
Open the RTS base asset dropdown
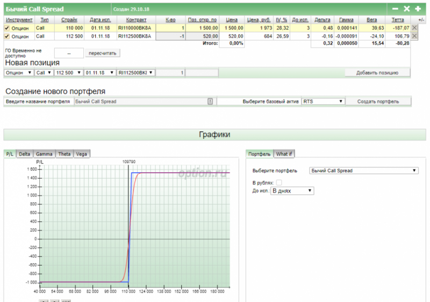pos(322,101)
